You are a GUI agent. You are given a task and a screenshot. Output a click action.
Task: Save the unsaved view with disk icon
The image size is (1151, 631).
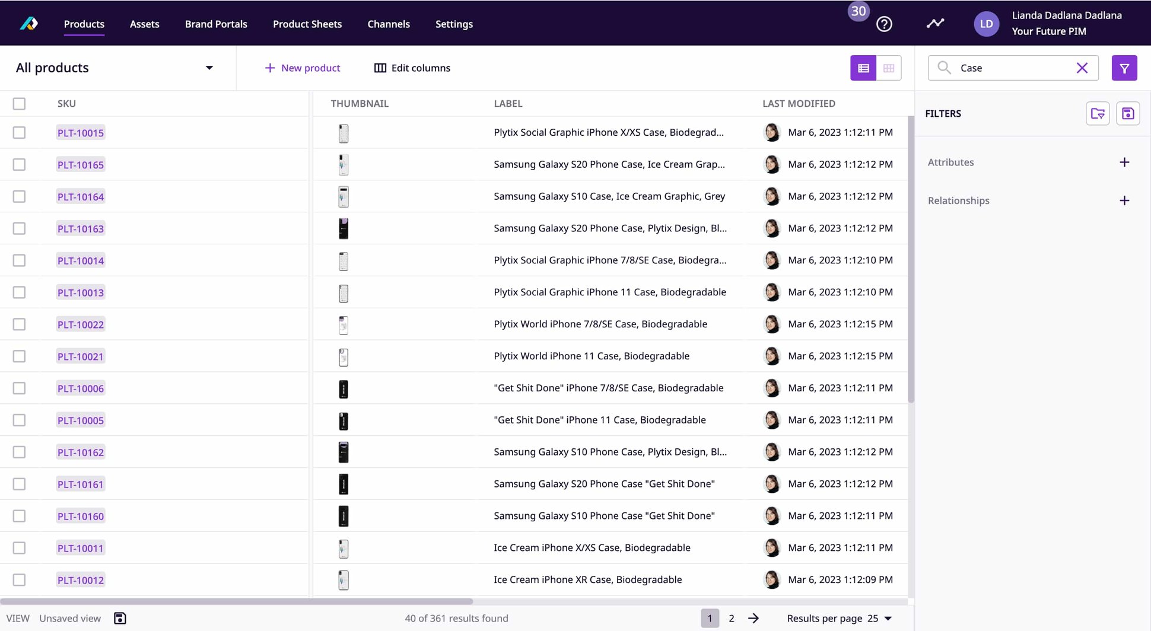pyautogui.click(x=120, y=618)
